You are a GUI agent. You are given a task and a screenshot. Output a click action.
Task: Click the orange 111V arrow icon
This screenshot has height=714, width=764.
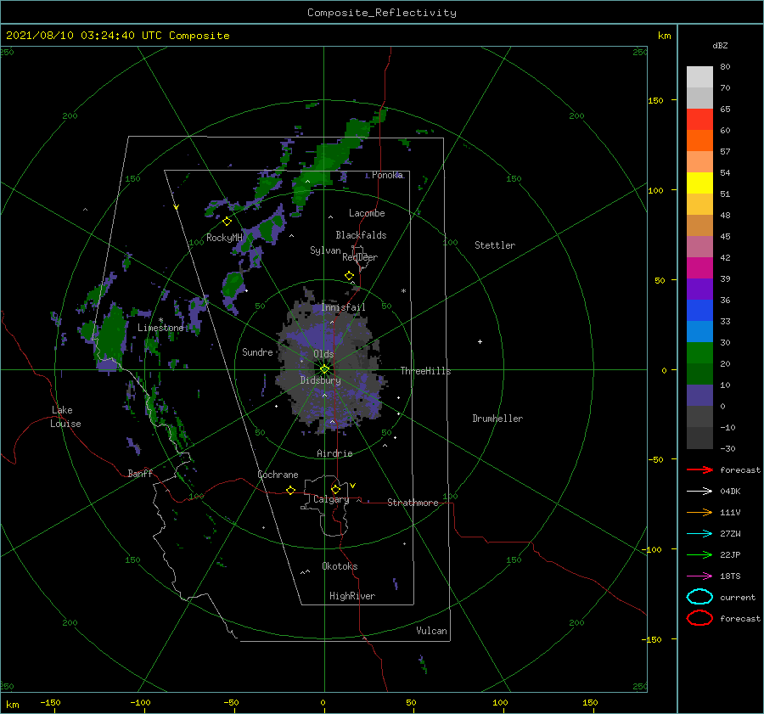click(x=699, y=512)
